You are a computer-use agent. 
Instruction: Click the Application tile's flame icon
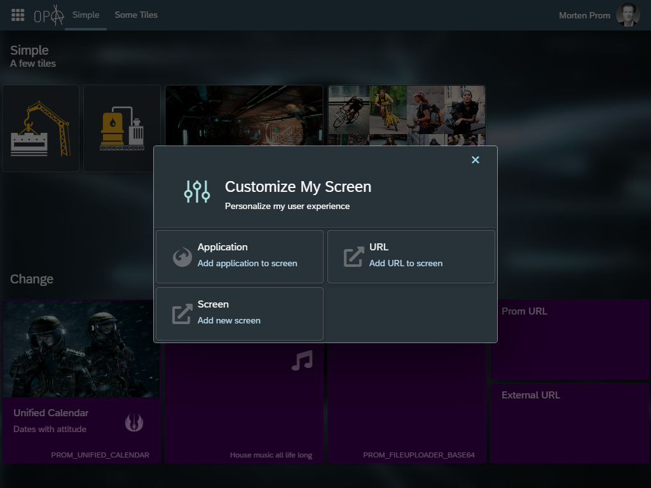(x=182, y=257)
